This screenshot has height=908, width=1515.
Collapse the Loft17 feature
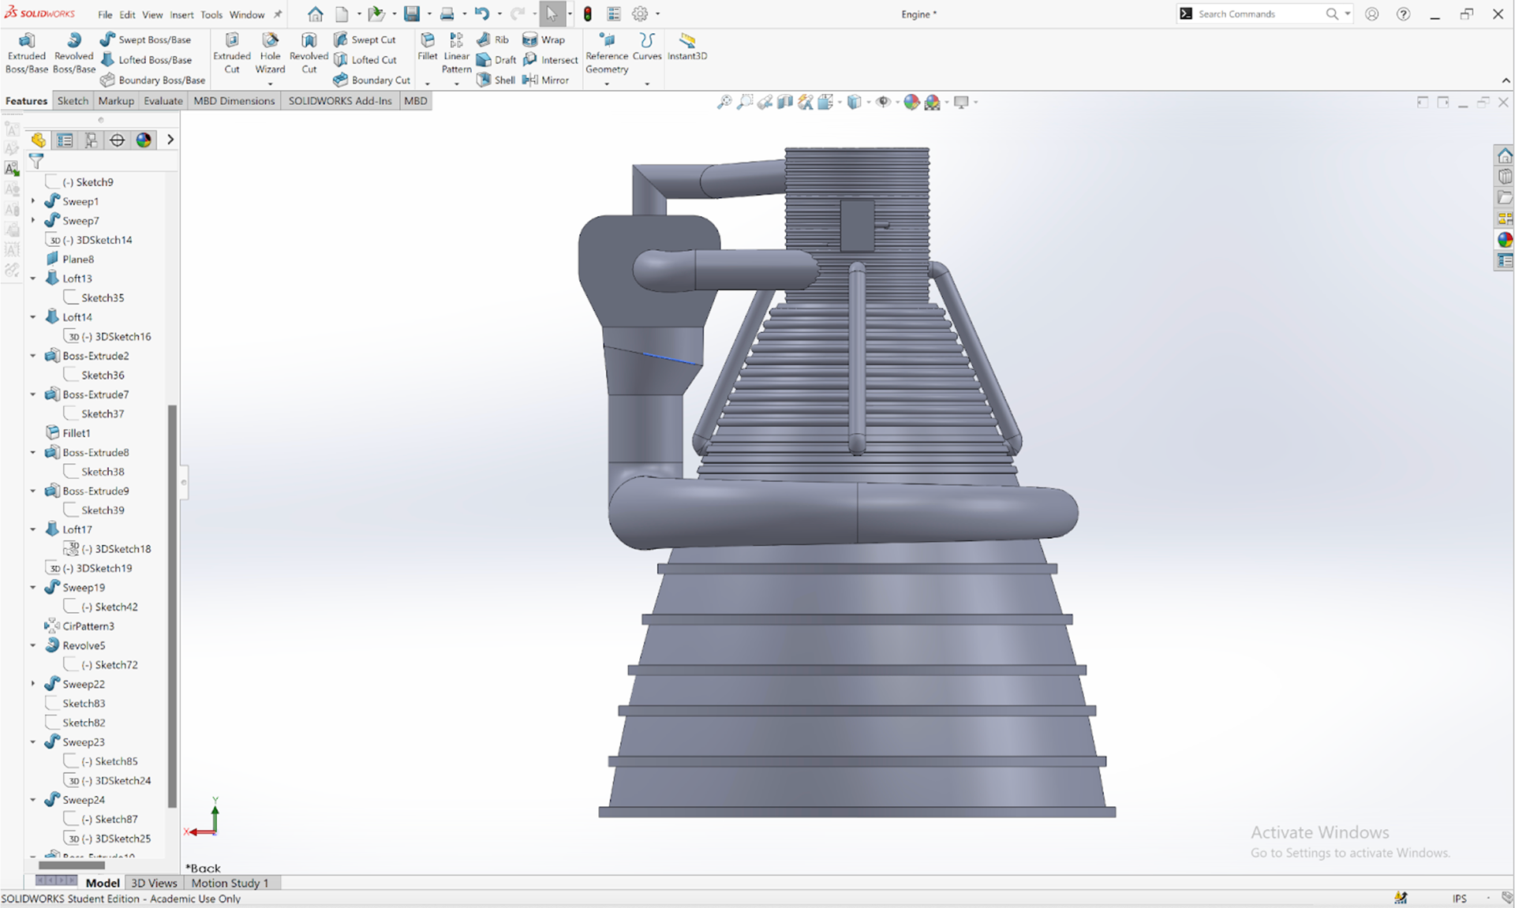click(x=33, y=529)
